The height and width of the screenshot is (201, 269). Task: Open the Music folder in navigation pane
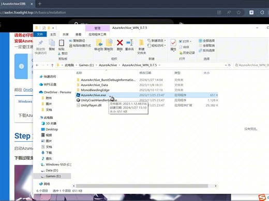(49, 159)
